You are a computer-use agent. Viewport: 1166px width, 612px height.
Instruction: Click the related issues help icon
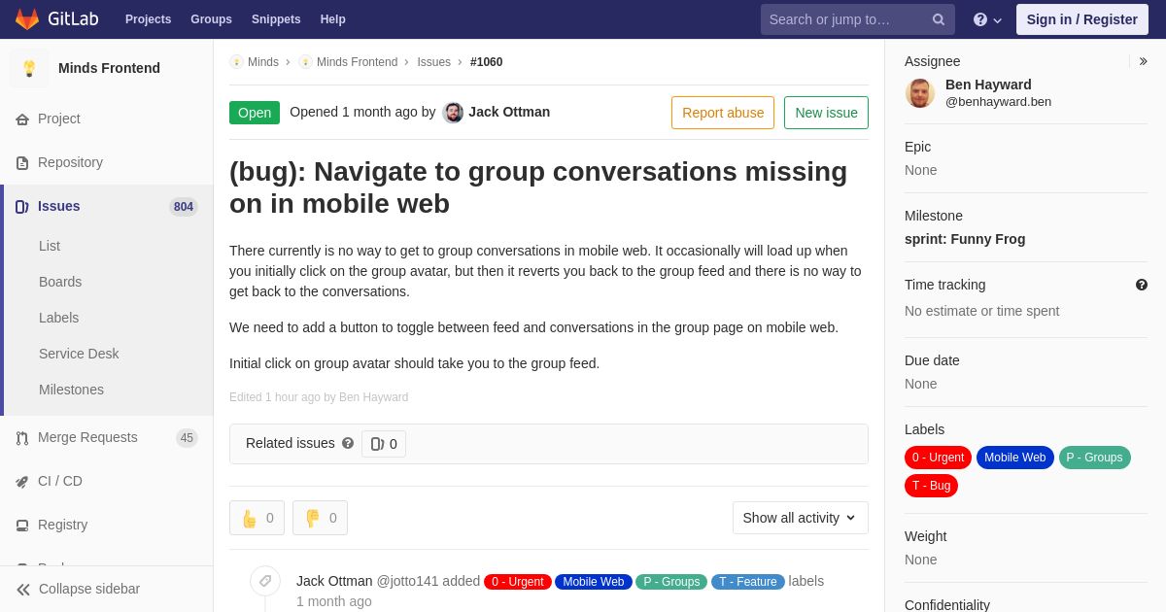coord(348,443)
